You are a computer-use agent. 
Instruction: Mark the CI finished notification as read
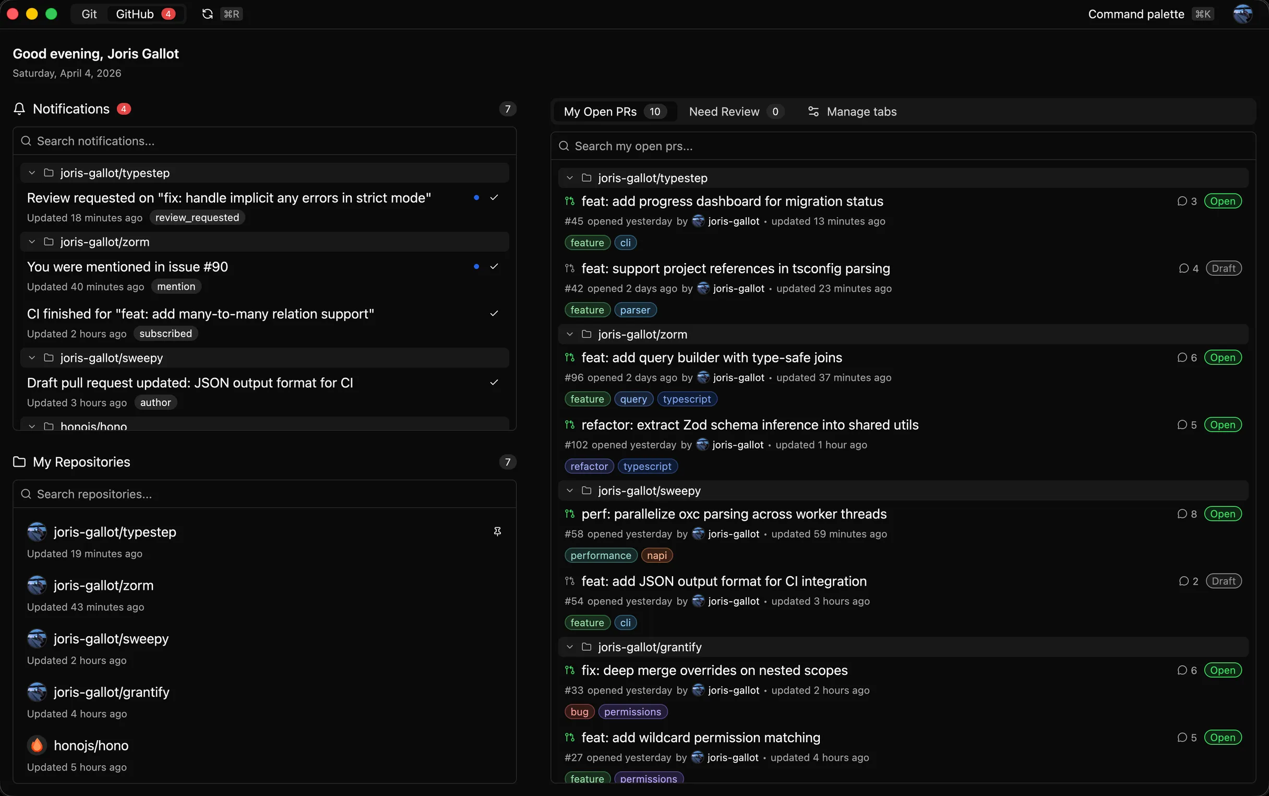point(494,313)
